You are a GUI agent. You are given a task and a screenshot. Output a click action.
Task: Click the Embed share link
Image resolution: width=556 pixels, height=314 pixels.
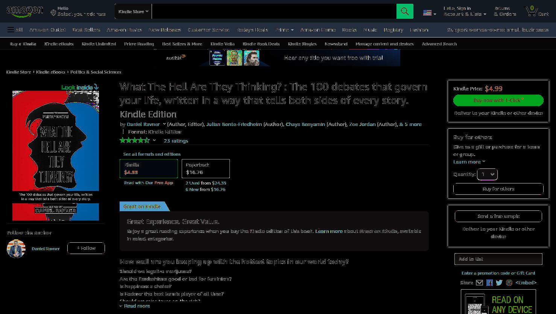click(x=526, y=282)
